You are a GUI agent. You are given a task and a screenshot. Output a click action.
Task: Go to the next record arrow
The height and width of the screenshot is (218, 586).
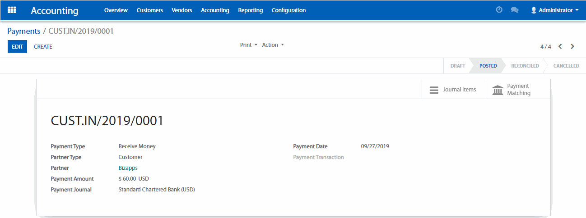(572, 46)
